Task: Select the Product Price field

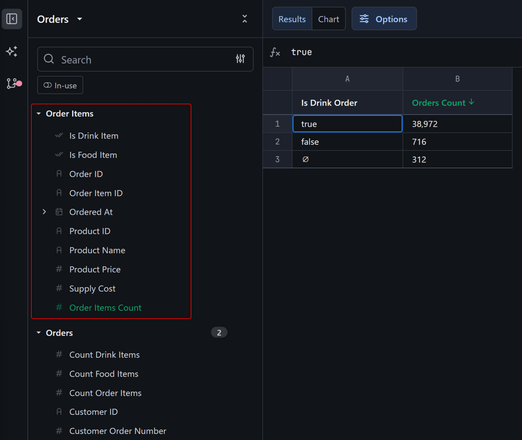Action: coord(95,269)
